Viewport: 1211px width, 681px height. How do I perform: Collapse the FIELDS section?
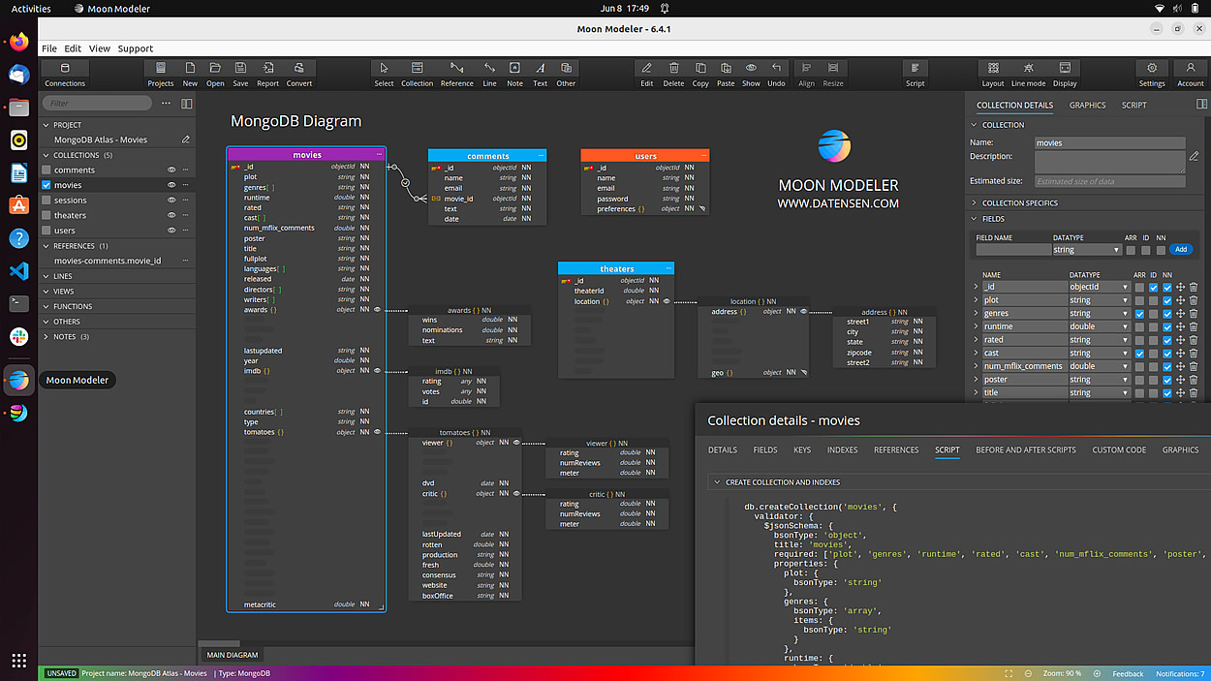tap(975, 219)
